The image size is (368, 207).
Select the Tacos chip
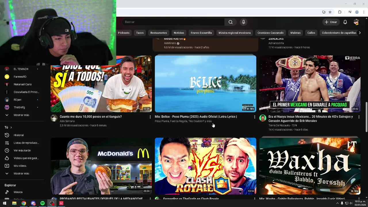[x=140, y=33]
